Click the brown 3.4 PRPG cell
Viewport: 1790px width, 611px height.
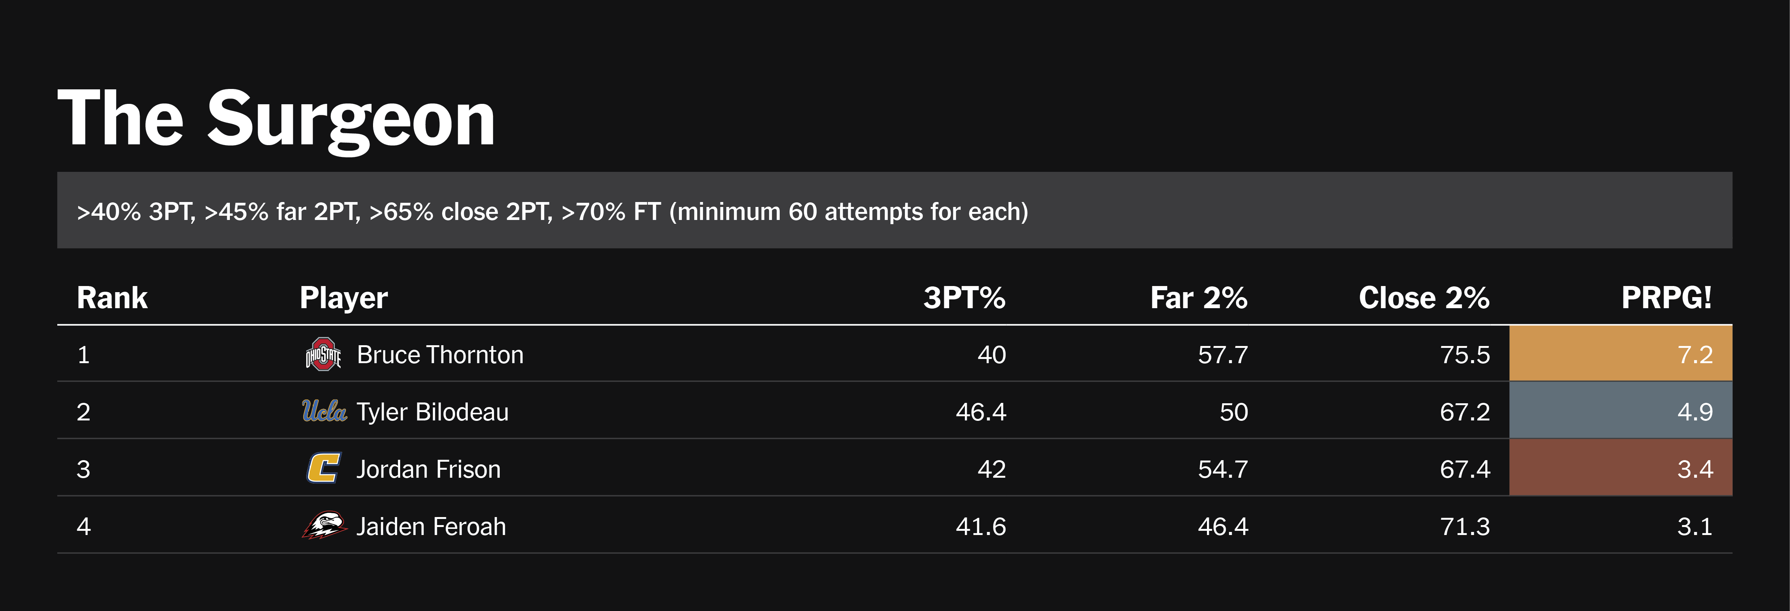click(x=1620, y=469)
